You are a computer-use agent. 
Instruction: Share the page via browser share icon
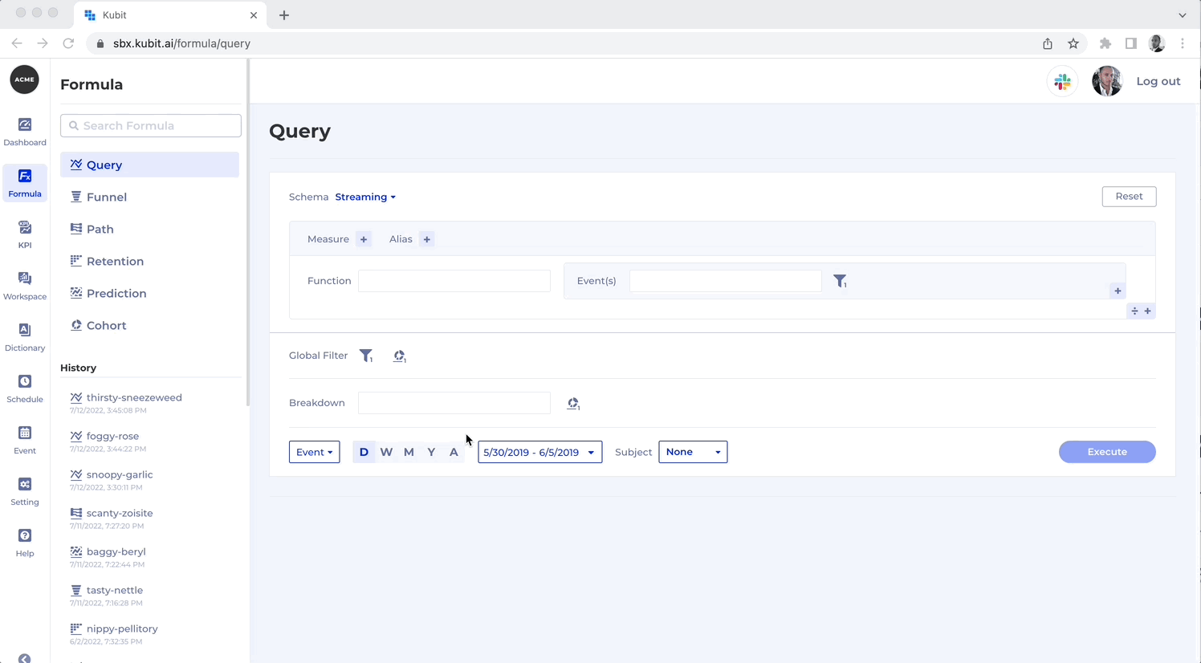tap(1048, 43)
